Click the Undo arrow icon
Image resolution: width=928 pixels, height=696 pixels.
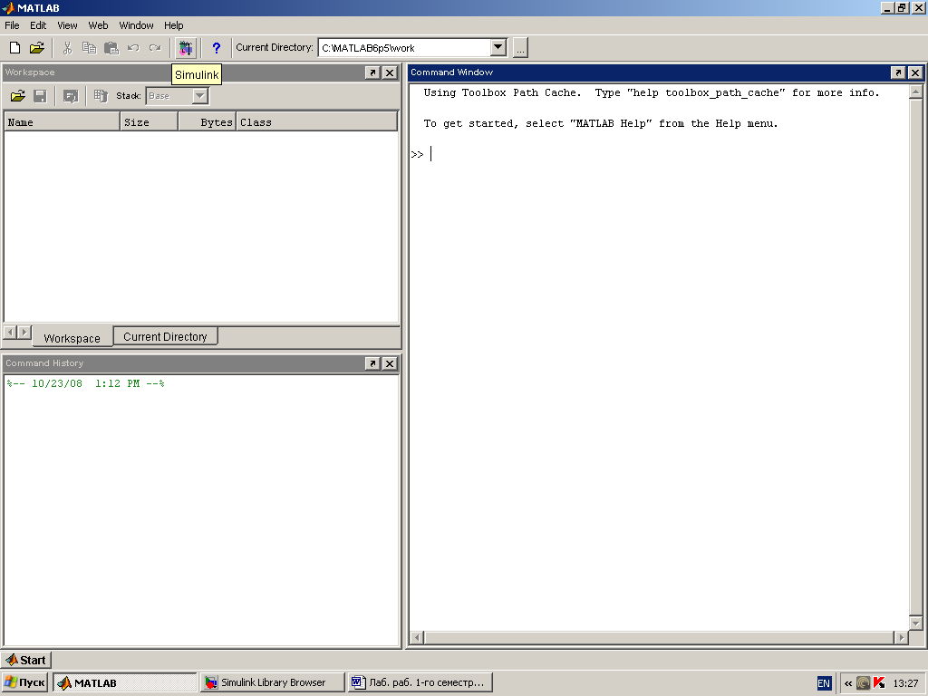coord(133,48)
